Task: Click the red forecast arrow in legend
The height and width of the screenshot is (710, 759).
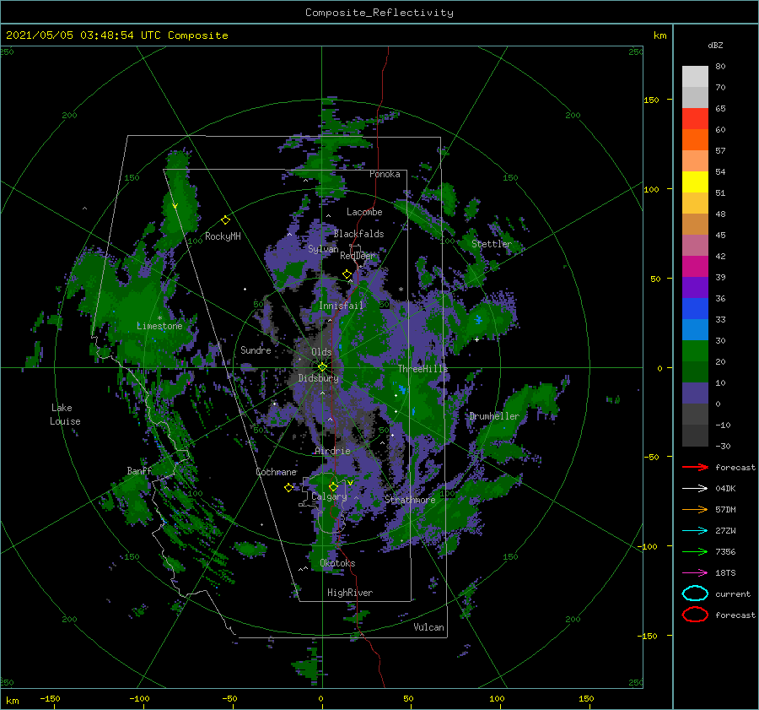Action: point(695,467)
